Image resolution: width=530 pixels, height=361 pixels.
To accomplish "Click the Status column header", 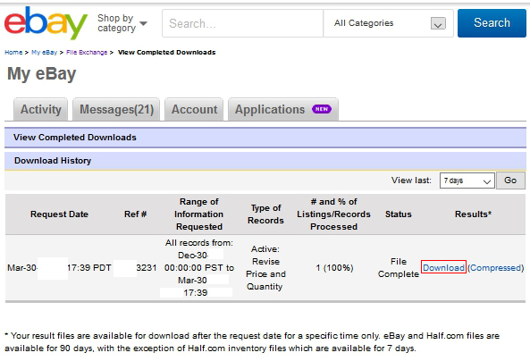I will click(399, 214).
